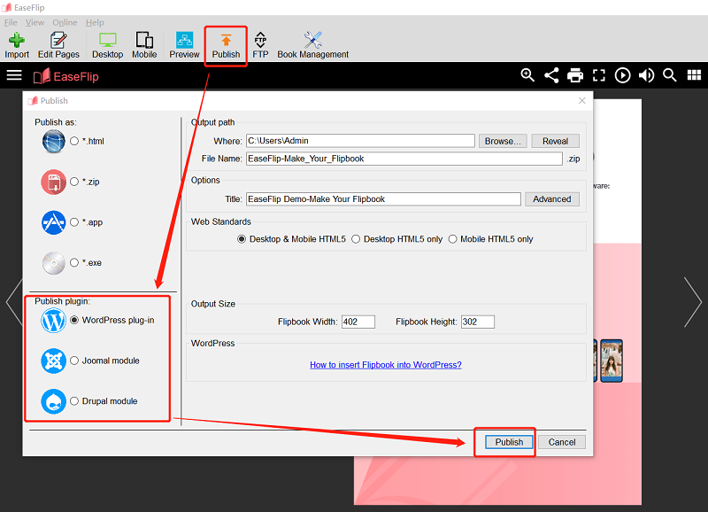The image size is (708, 512).
Task: Click the print icon in viewer bar
Action: click(575, 75)
